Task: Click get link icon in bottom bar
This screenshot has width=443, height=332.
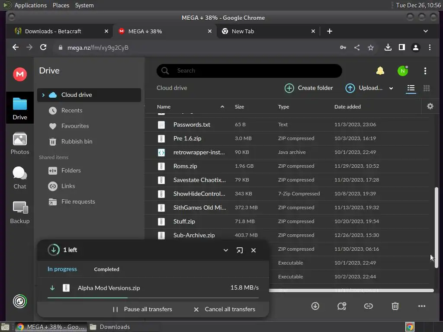Action: pyautogui.click(x=369, y=306)
